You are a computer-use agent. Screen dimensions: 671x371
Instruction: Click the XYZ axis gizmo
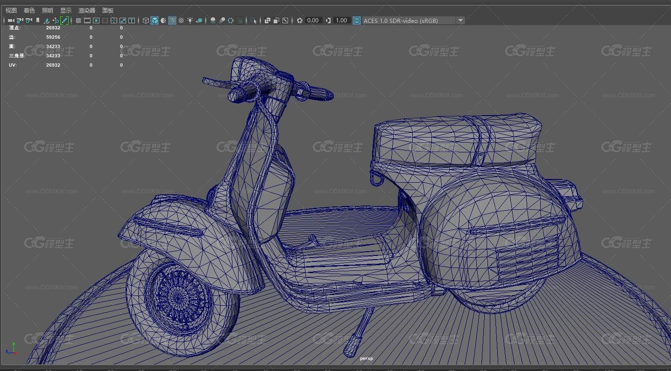11,349
